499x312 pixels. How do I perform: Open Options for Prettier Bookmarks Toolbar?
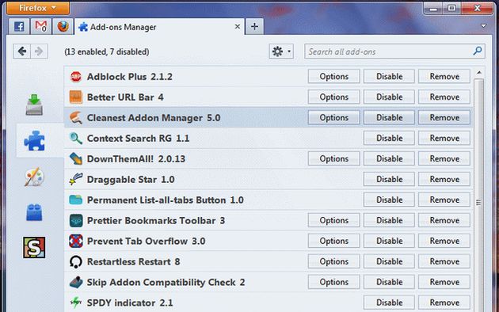click(333, 220)
